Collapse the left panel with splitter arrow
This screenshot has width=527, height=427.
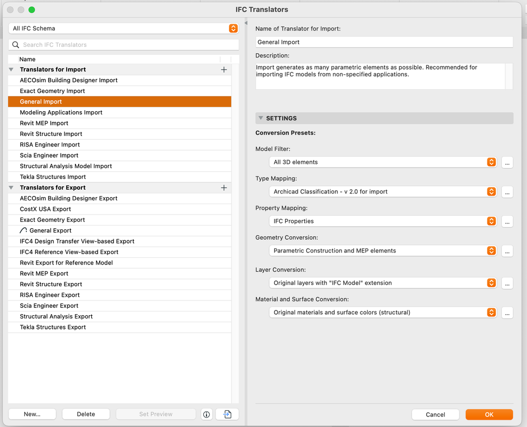(x=246, y=23)
